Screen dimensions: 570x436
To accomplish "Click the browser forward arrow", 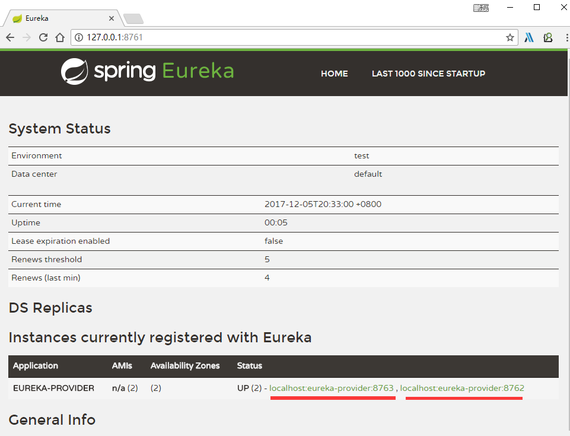I will click(27, 37).
